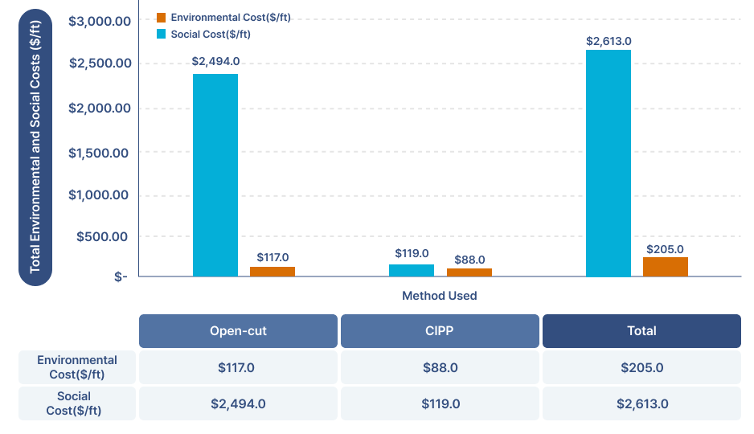This screenshot has height=434, width=754.
Task: Click the $2,613.0 data label above the bar
Action: [609, 41]
